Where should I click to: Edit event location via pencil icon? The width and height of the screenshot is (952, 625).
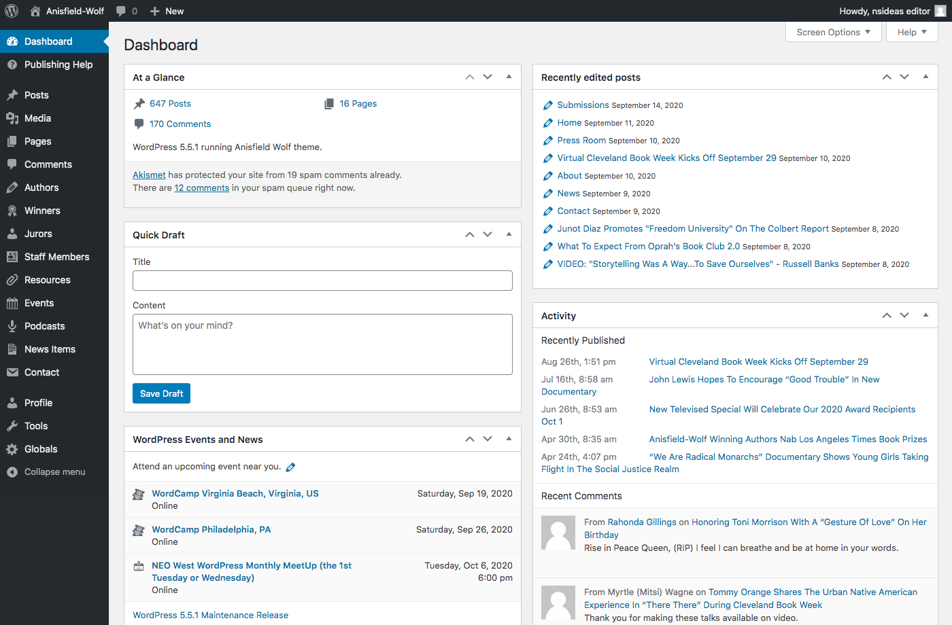(290, 467)
